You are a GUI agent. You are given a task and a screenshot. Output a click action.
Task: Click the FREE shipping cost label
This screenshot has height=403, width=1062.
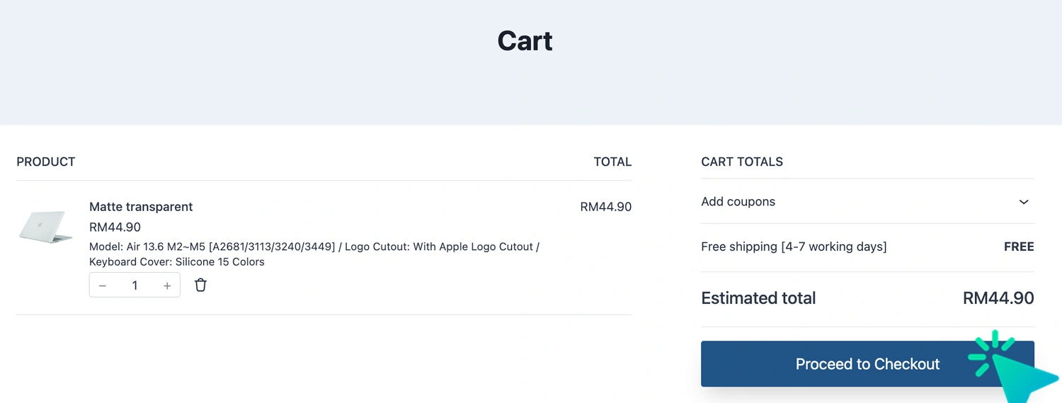click(x=1019, y=246)
